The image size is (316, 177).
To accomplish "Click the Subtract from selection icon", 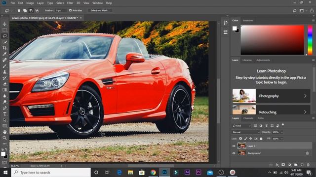I will (x=31, y=10).
